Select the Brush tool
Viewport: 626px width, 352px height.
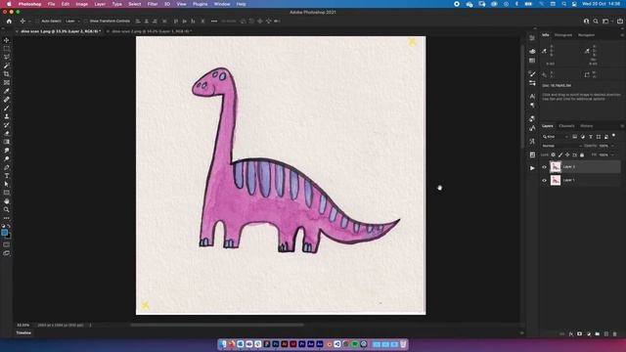tap(7, 109)
